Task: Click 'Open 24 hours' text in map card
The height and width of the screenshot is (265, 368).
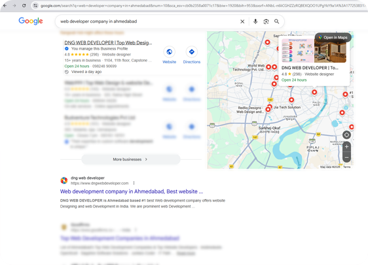Action: coord(294,80)
